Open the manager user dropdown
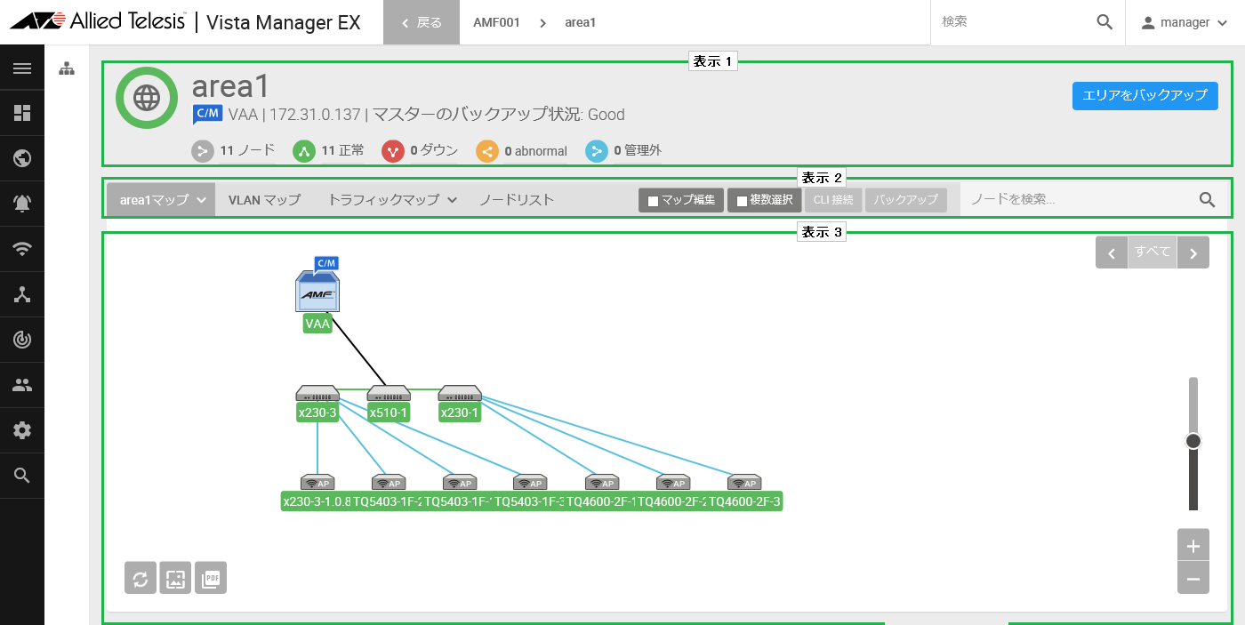Viewport: 1245px width, 625px height. tap(1185, 22)
